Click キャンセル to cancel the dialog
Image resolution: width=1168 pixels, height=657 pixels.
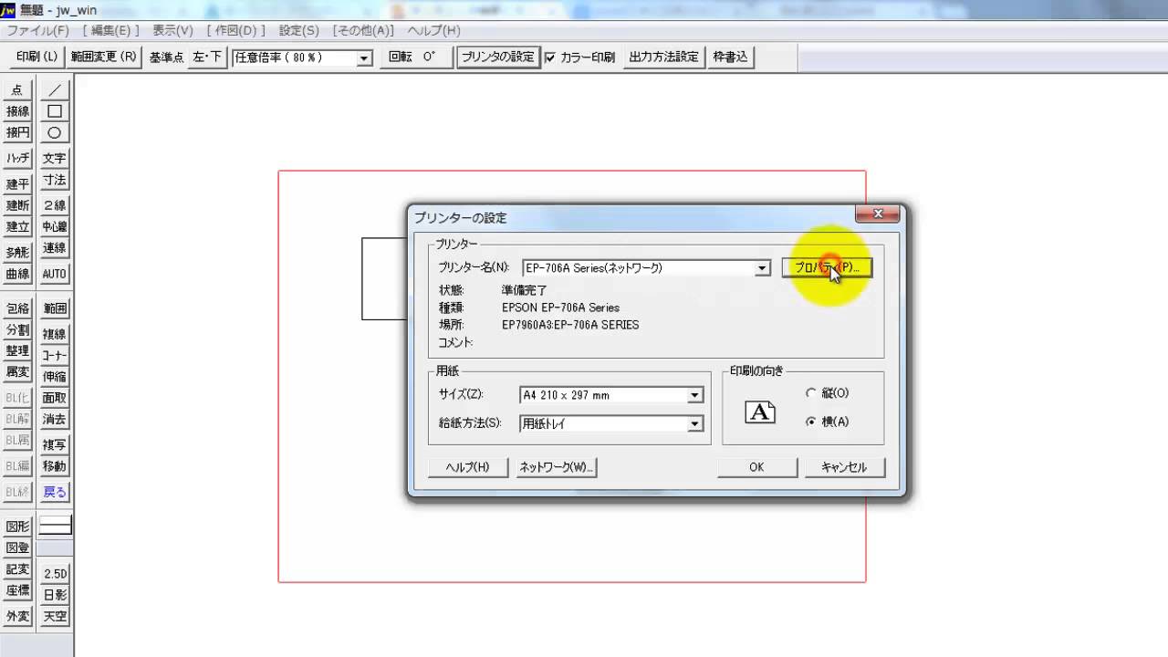pyautogui.click(x=844, y=466)
